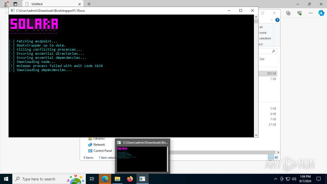The height and width of the screenshot is (184, 327).
Task: Open the Copilot icon in Edge
Action: [x=321, y=13]
